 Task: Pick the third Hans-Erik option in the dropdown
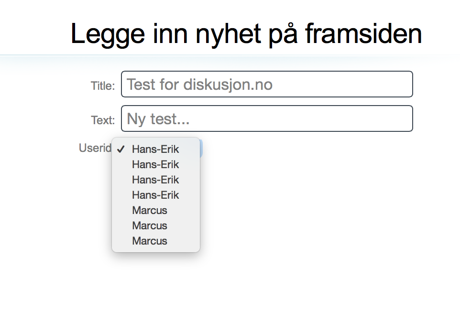[x=156, y=180]
